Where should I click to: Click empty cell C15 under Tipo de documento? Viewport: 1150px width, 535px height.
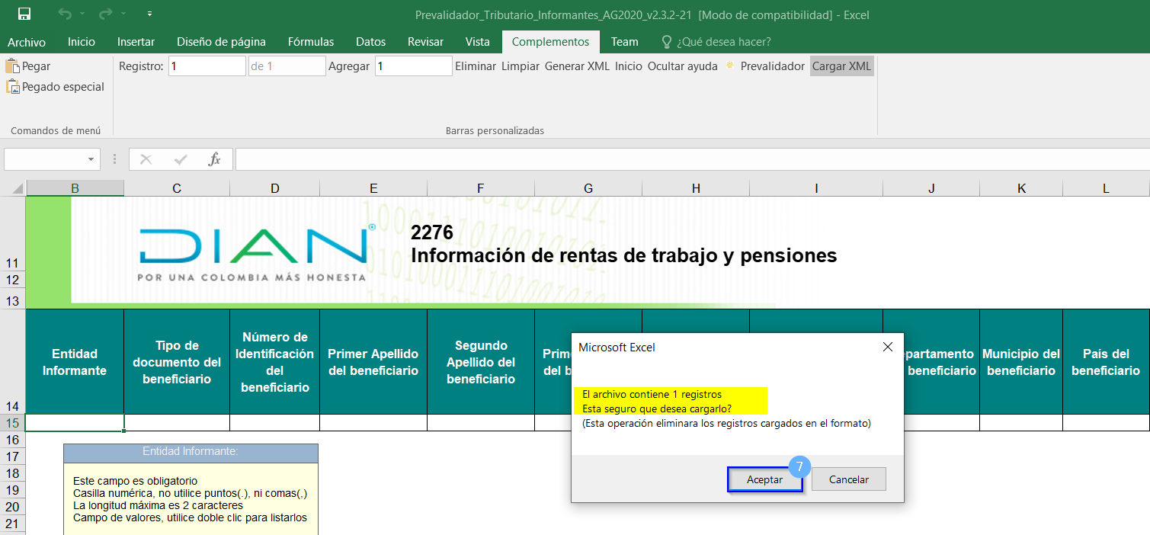tap(177, 423)
